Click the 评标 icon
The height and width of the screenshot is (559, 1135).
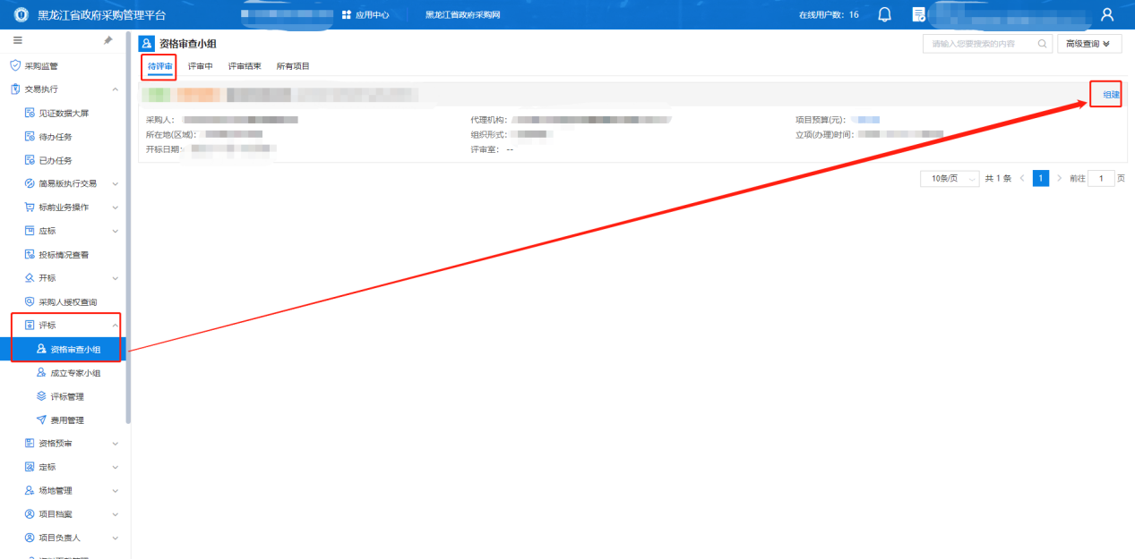point(30,325)
